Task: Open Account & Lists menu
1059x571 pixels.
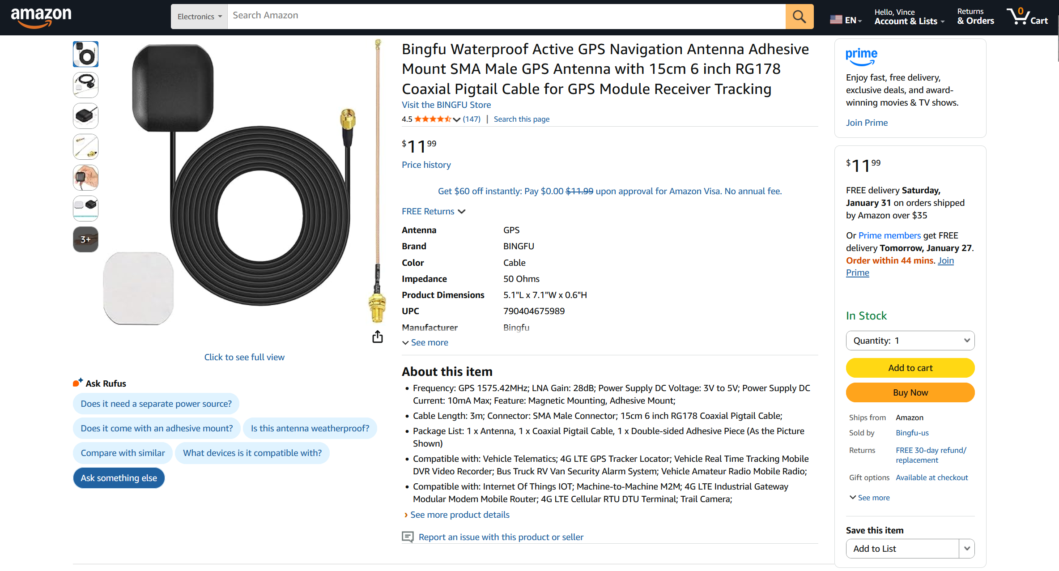Action: 909,17
